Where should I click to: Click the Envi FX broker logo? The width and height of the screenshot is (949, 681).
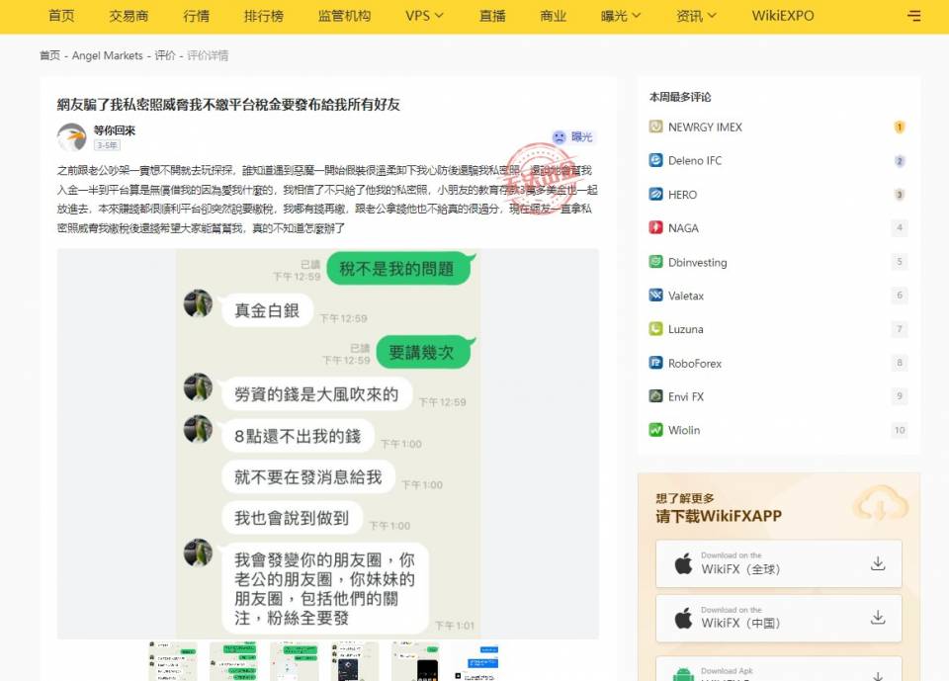click(656, 396)
